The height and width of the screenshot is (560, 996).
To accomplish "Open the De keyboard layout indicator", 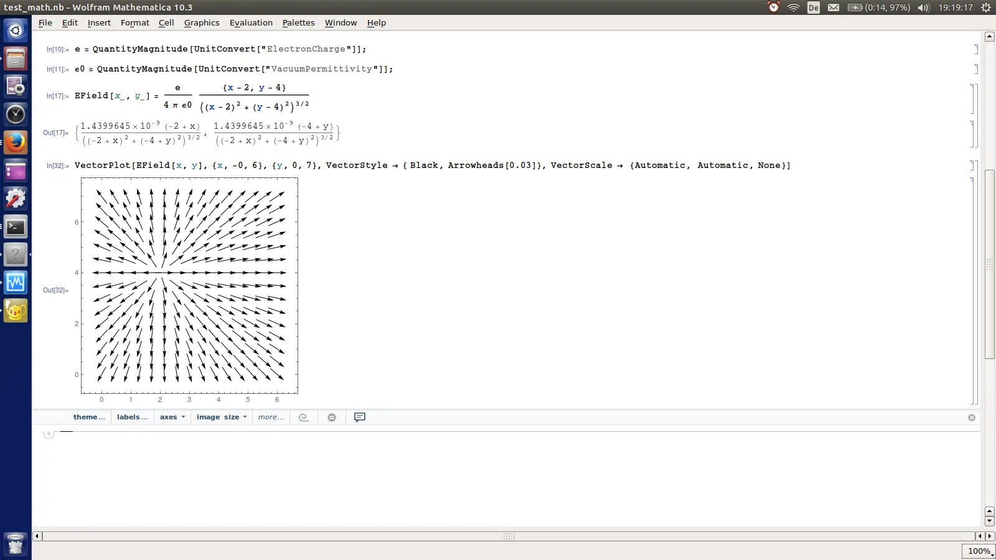I will (x=813, y=7).
